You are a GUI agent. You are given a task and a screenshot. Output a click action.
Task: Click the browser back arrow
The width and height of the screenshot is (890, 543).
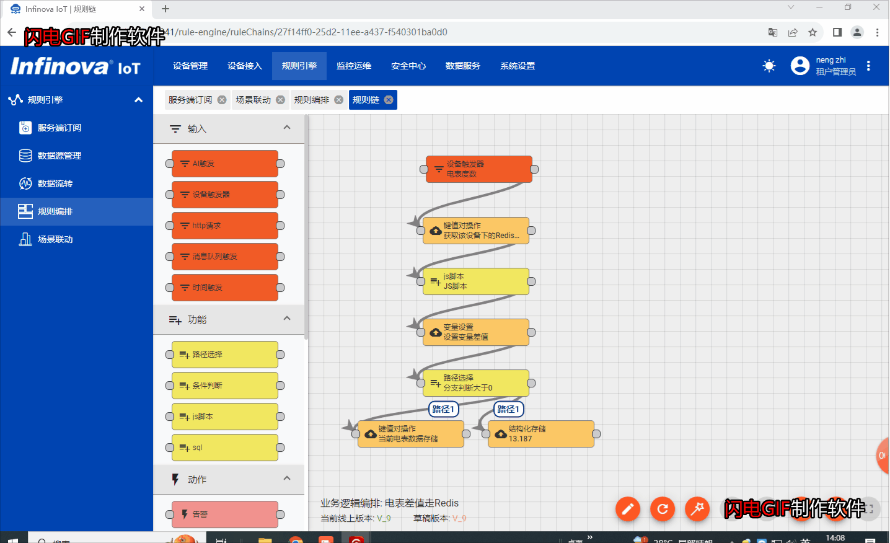[12, 32]
